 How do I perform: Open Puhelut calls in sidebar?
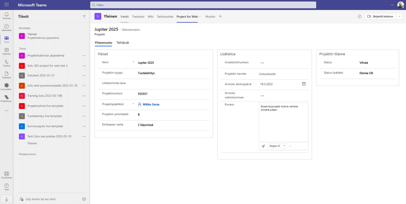click(x=7, y=63)
